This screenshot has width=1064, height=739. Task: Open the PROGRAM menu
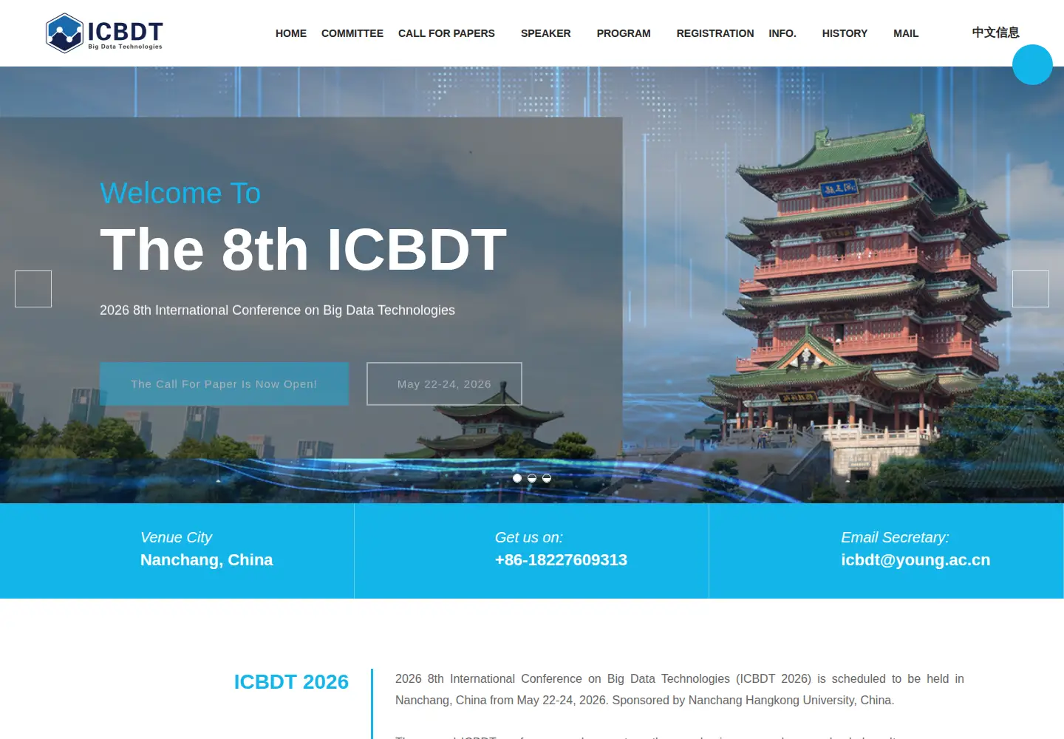tap(624, 33)
